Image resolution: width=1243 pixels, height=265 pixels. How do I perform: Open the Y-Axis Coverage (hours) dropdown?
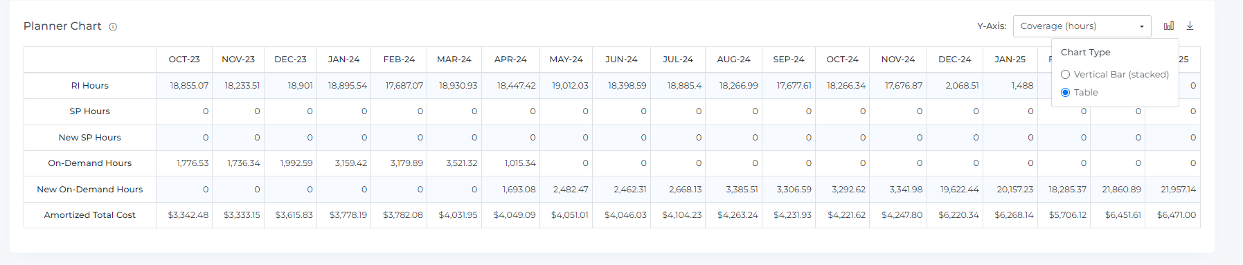[x=1082, y=26]
